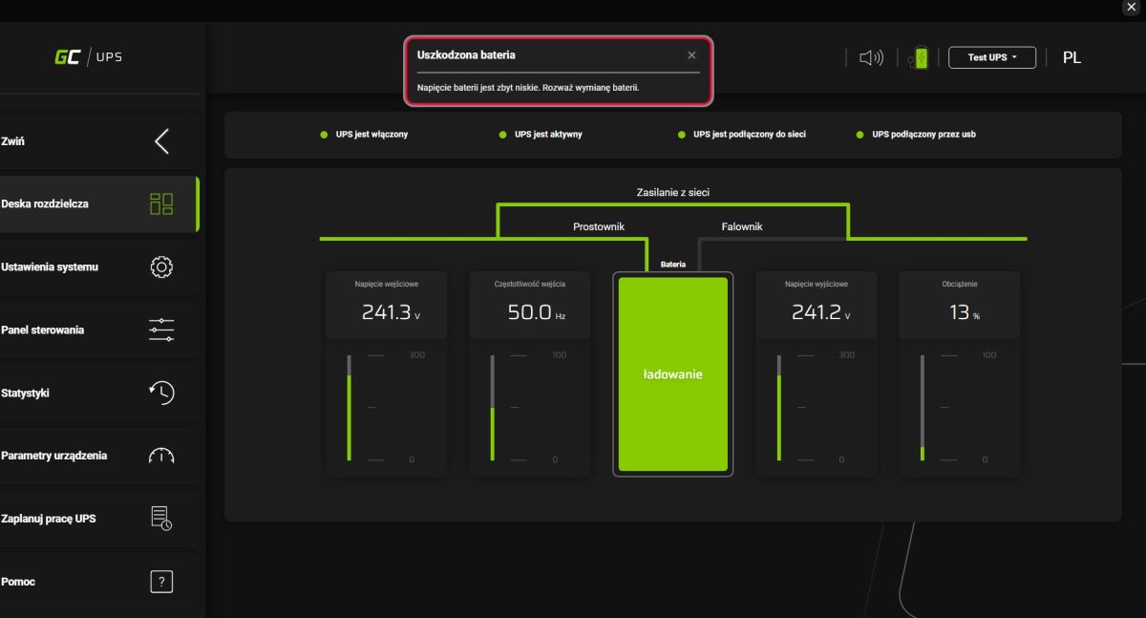Click the GC UPS logo

[x=88, y=57]
